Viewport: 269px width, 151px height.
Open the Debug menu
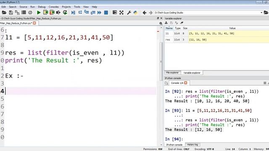[42, 7]
